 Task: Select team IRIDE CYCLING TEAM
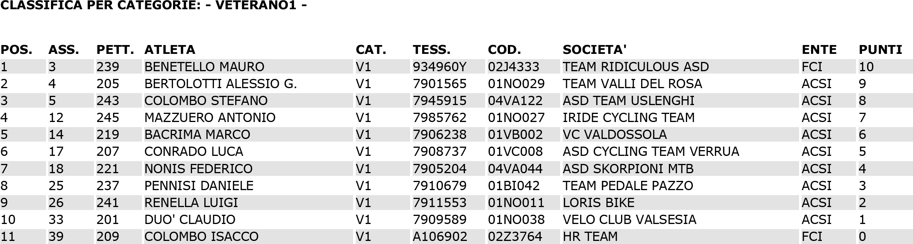[x=628, y=117]
